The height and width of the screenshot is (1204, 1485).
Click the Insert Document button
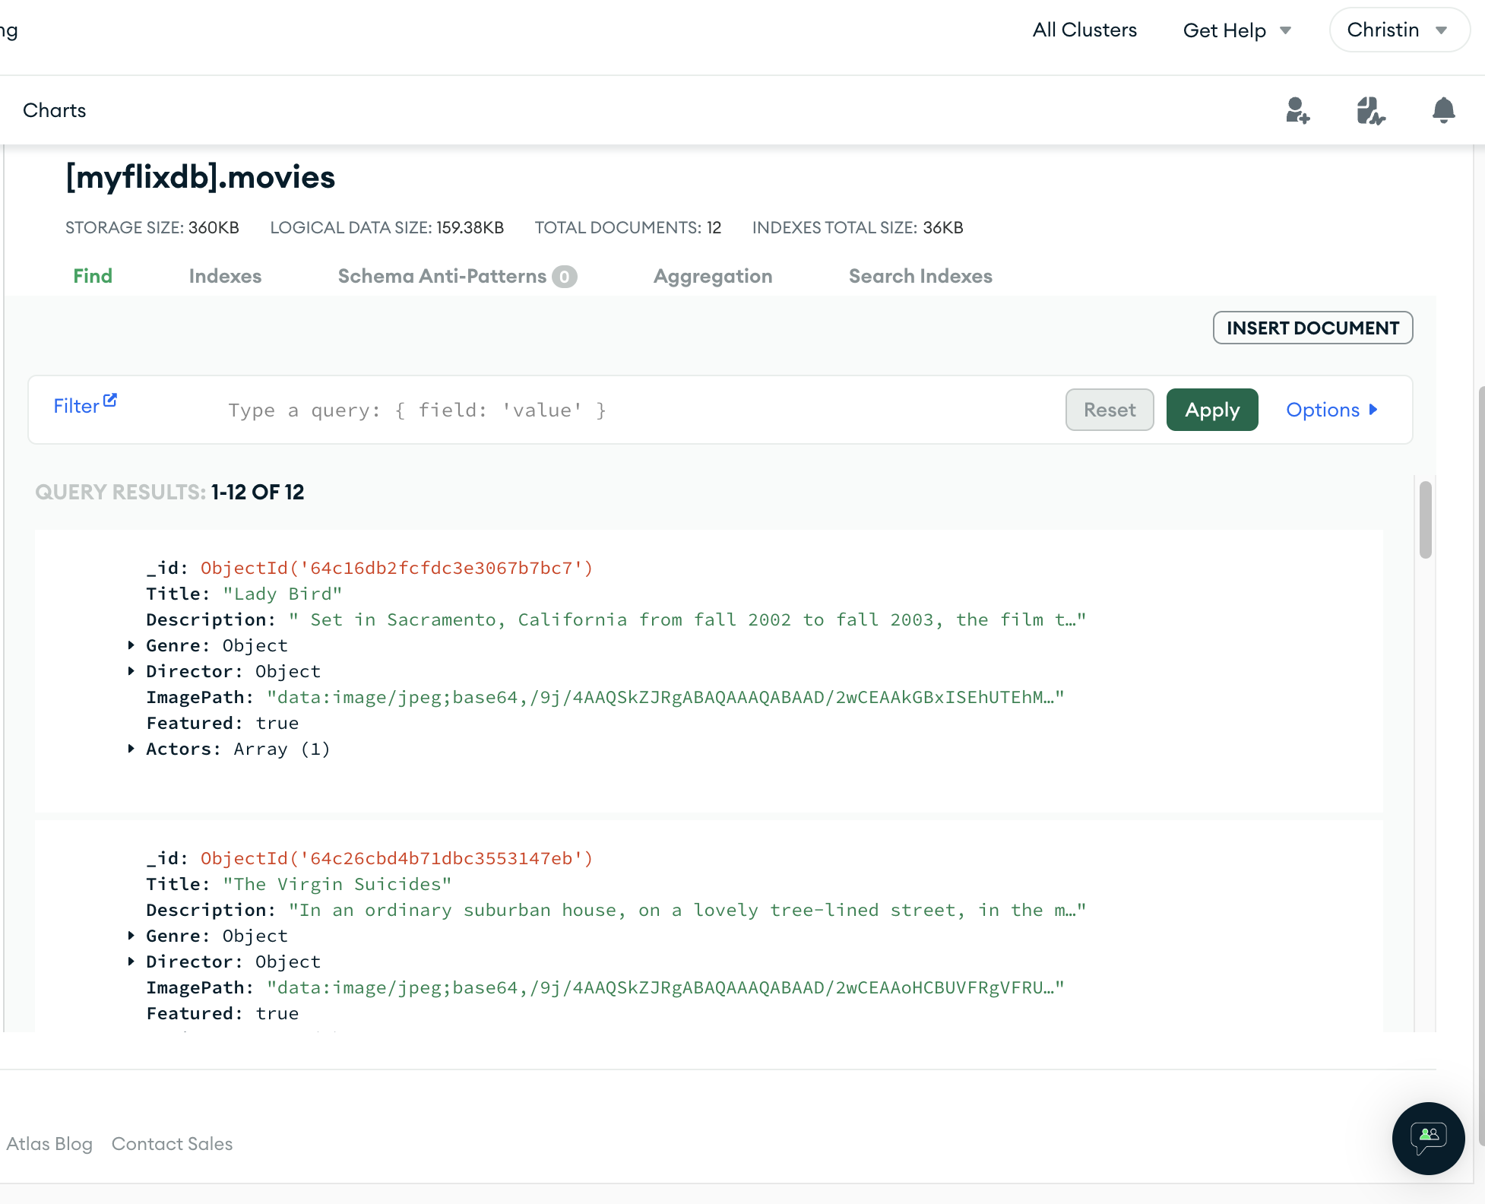point(1312,328)
